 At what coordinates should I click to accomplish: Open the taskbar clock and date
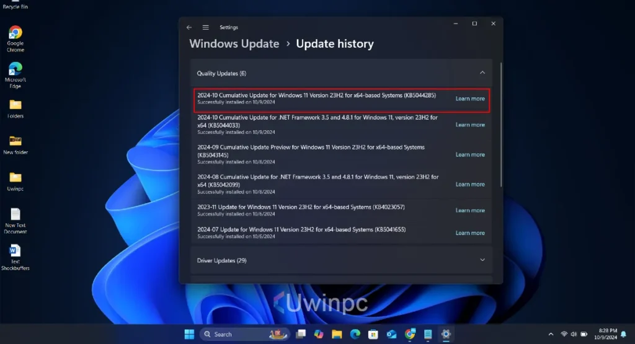606,334
